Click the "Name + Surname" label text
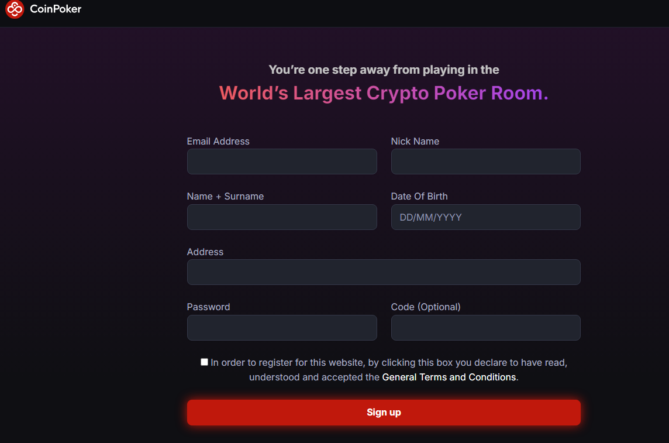 coord(225,196)
